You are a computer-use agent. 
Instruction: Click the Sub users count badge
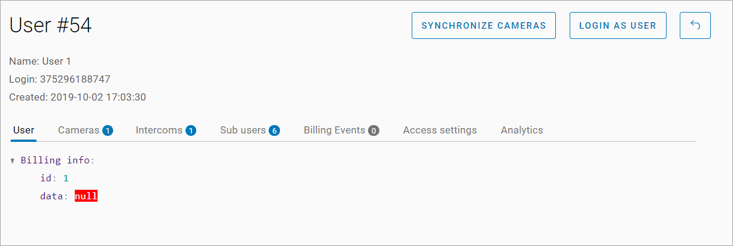274,130
